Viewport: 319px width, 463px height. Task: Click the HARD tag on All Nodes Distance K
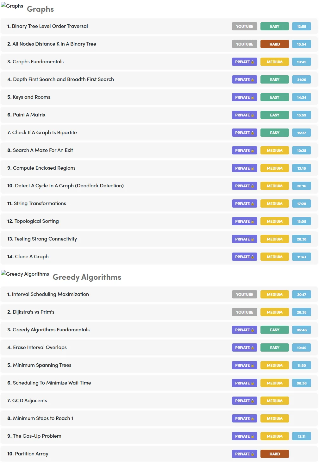(x=274, y=44)
